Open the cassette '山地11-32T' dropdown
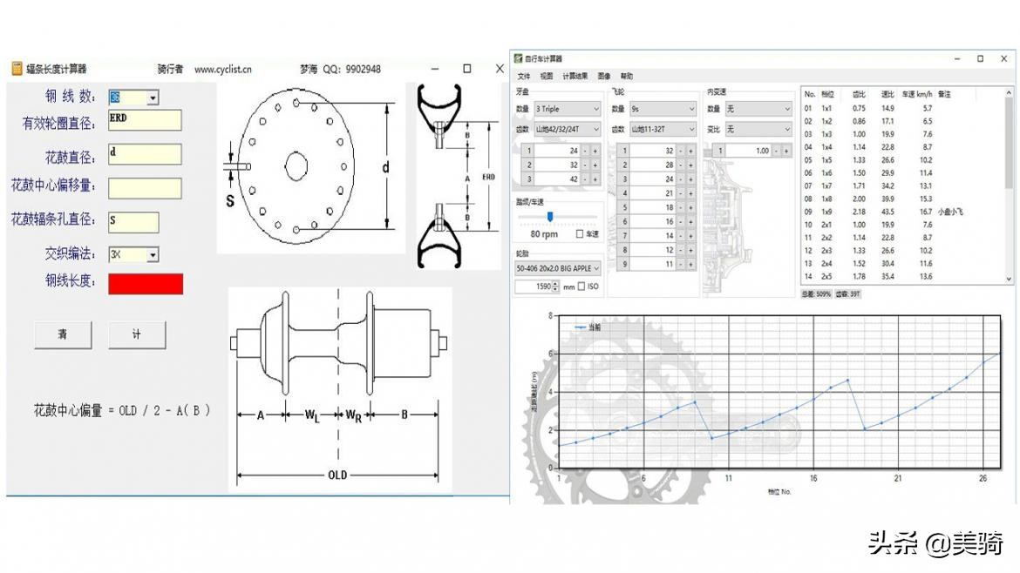This screenshot has width=1020, height=573. click(x=663, y=129)
